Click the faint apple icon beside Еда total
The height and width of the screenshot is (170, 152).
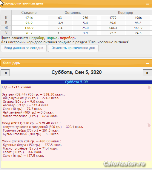pos(149,87)
